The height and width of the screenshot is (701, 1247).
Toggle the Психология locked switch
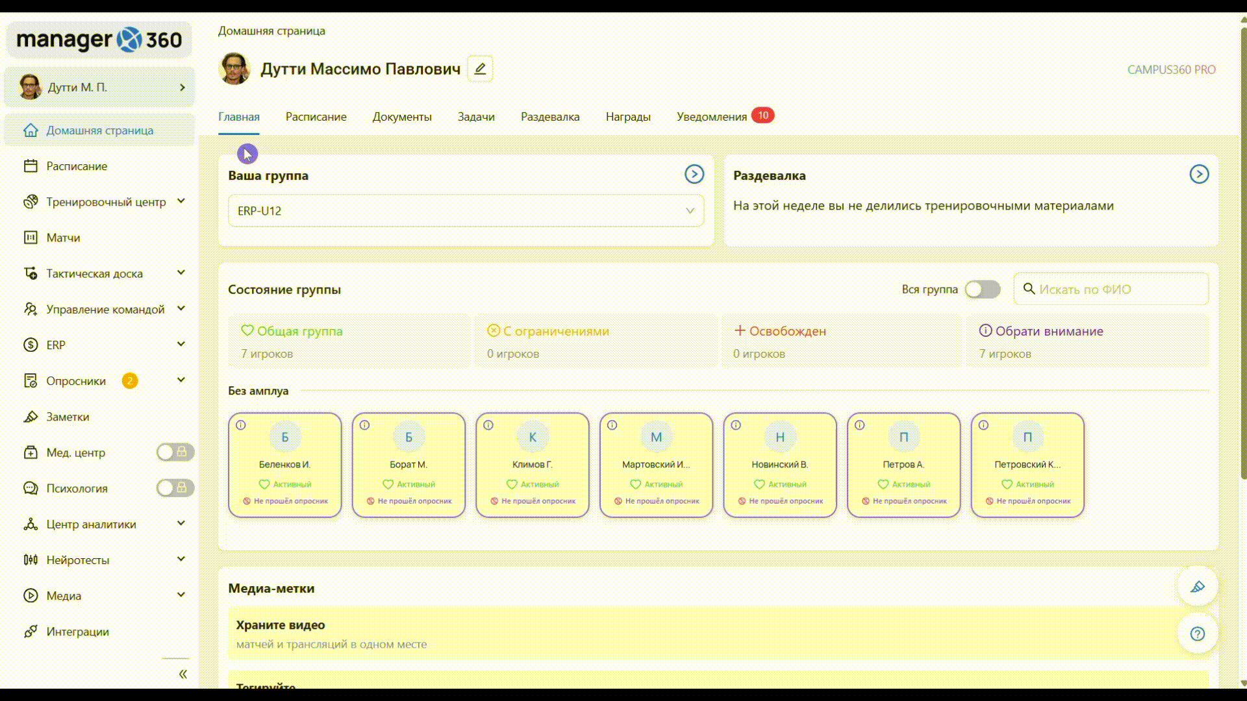pyautogui.click(x=175, y=488)
